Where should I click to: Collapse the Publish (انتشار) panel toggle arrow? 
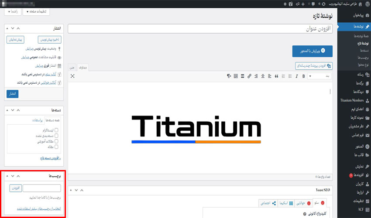(7, 28)
